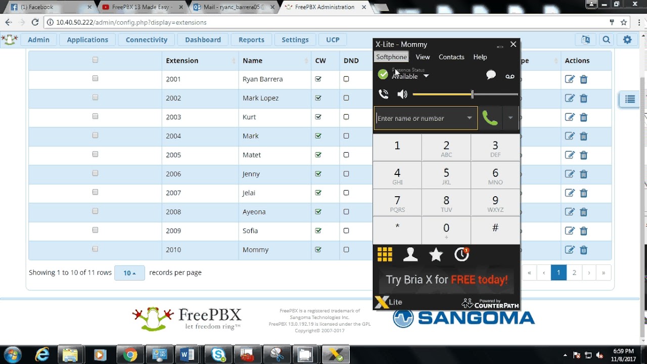Open X-Lite voicemail icon
The image size is (647, 364).
point(510,76)
